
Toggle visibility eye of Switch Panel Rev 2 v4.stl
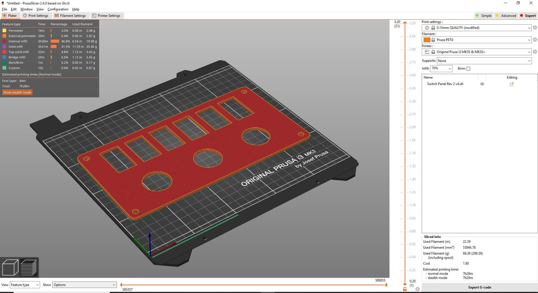pyautogui.click(x=482, y=84)
